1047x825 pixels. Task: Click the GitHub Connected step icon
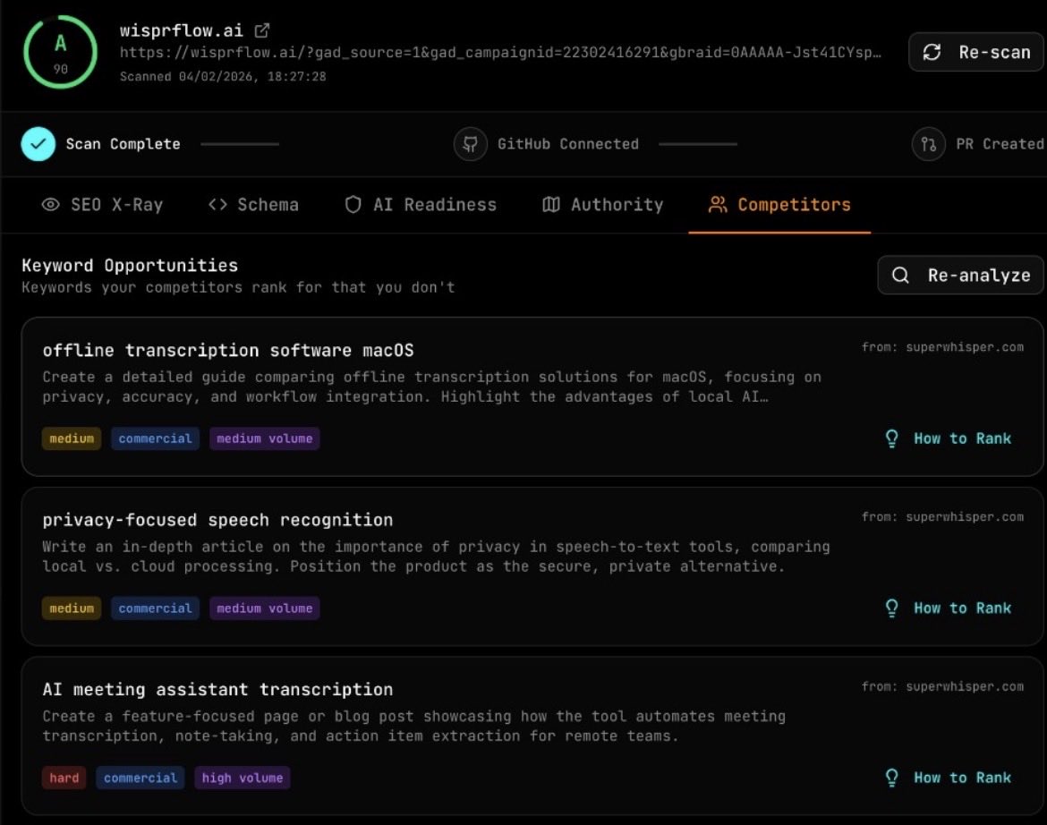(470, 144)
